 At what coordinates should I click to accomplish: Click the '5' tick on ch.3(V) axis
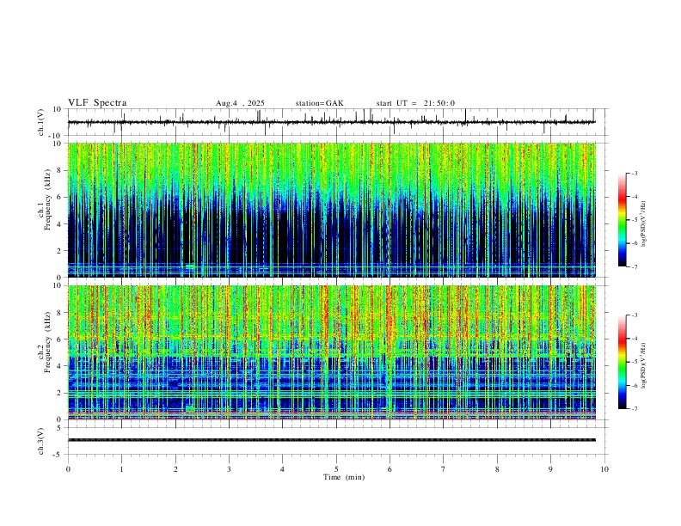tap(60, 428)
